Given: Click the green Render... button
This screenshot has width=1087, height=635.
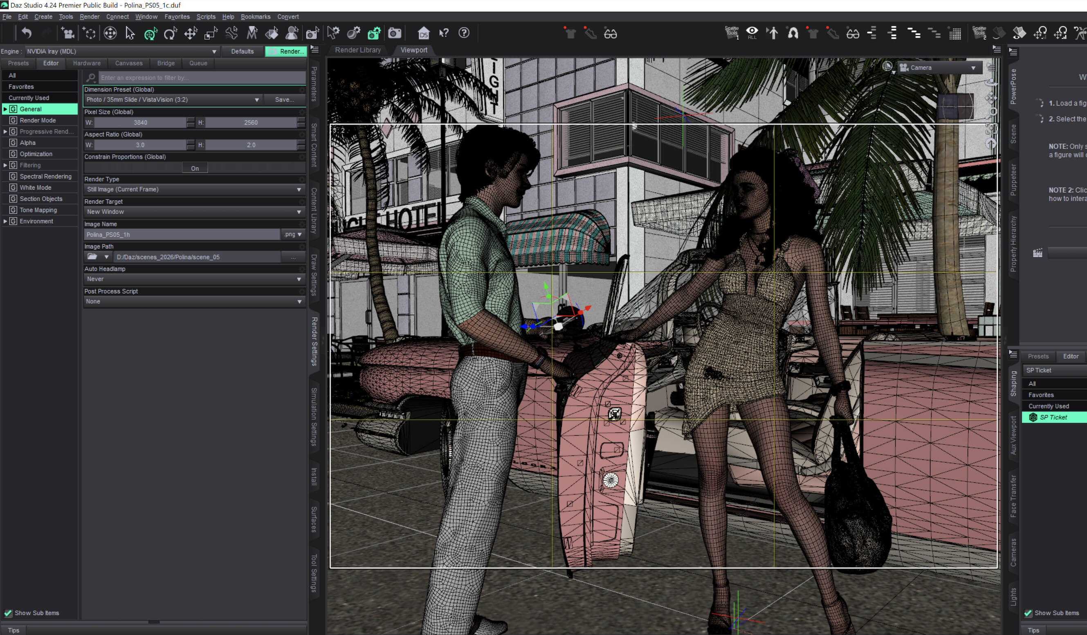Looking at the screenshot, I should tap(286, 51).
